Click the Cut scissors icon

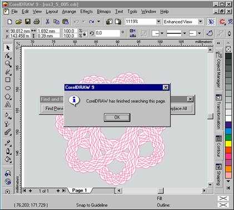click(x=47, y=22)
